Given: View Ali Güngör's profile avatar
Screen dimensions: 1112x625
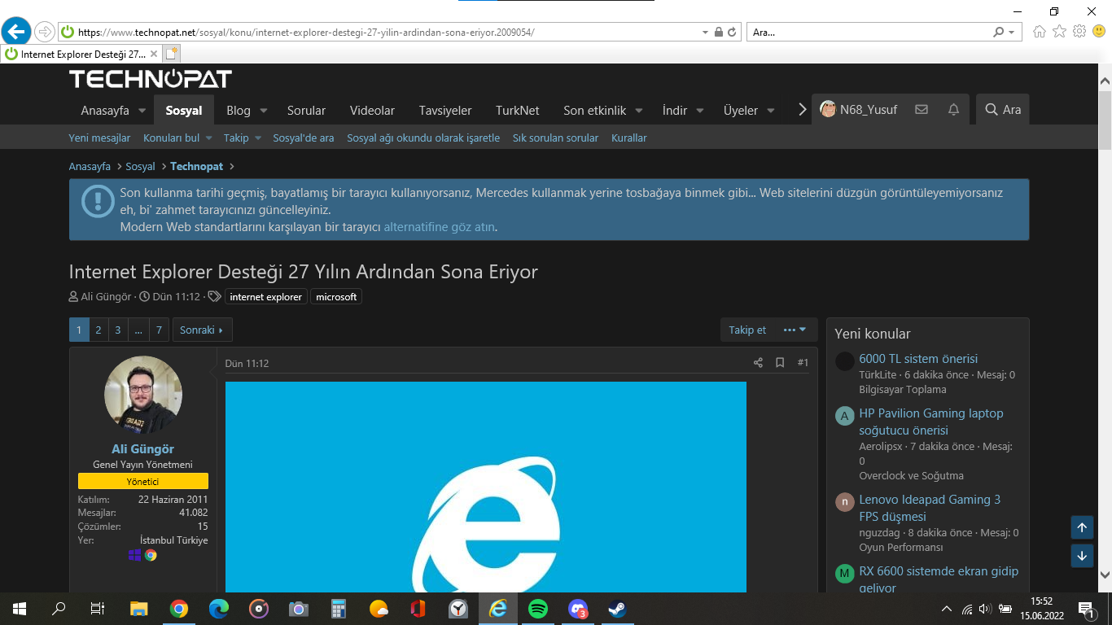Looking at the screenshot, I should 143,395.
